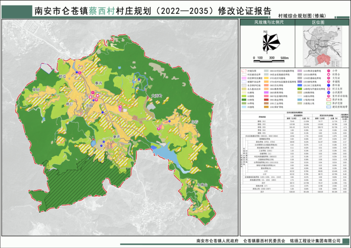This screenshot has height=248, width=351.
Task: Click the north arrow wind rose diagram
Action: pyautogui.click(x=268, y=40)
